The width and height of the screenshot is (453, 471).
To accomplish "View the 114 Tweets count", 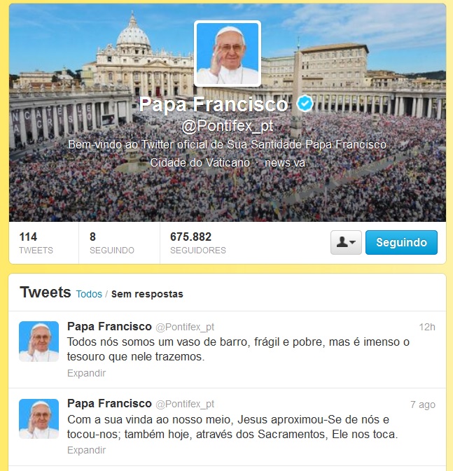I will click(x=36, y=243).
